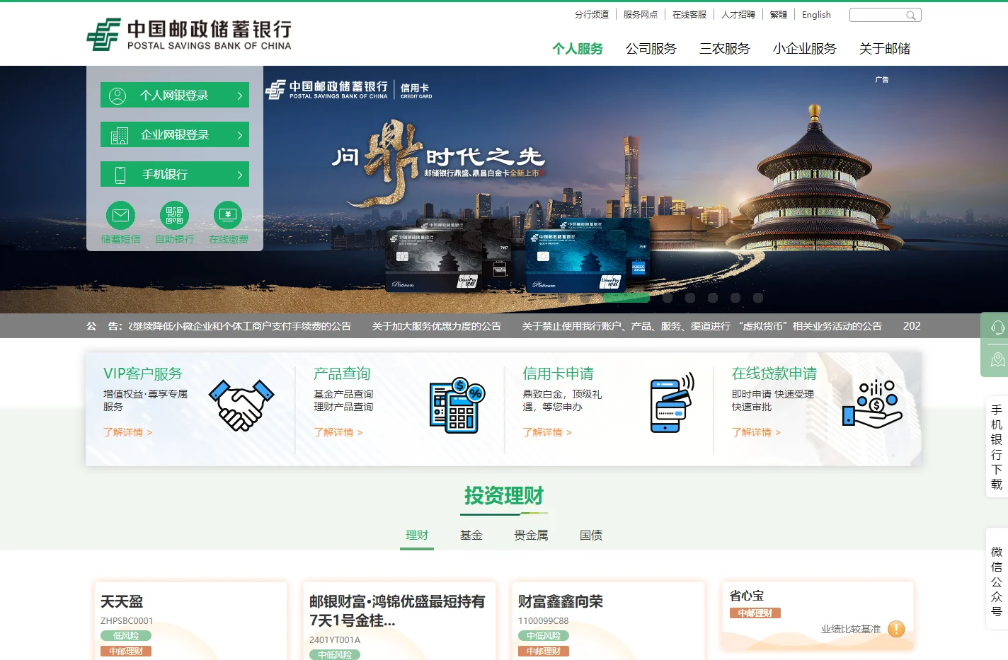1008x660 pixels.
Task: Expand the 手机银行 arrow chevron
Action: point(240,175)
